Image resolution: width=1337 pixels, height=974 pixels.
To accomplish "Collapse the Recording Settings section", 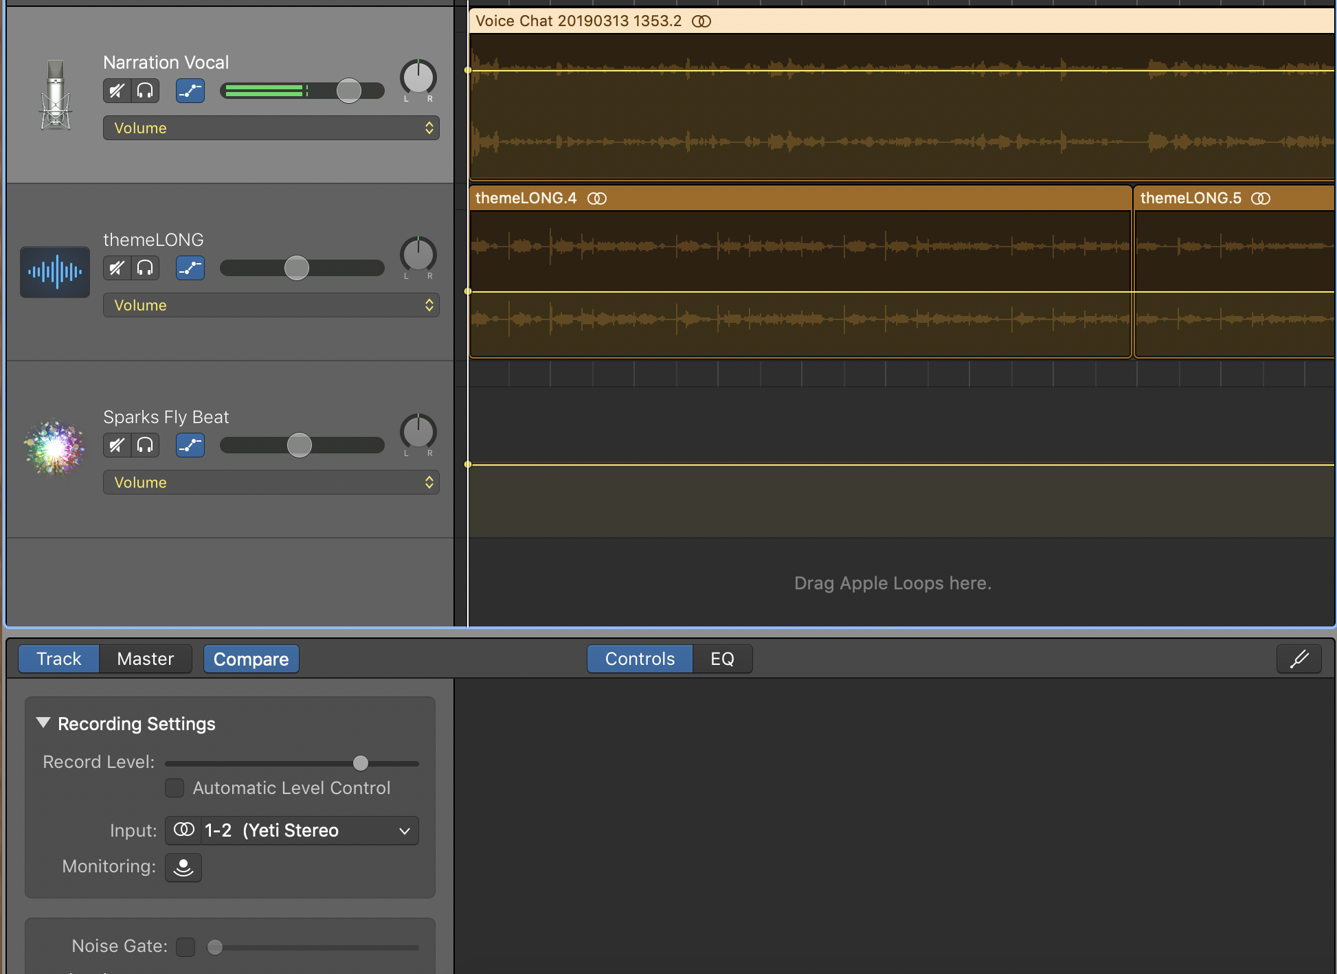I will 43,723.
